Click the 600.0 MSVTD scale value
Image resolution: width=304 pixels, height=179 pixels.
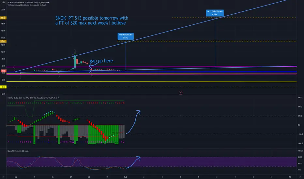click(x=300, y=98)
